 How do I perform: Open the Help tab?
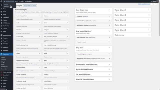pos(154,4)
